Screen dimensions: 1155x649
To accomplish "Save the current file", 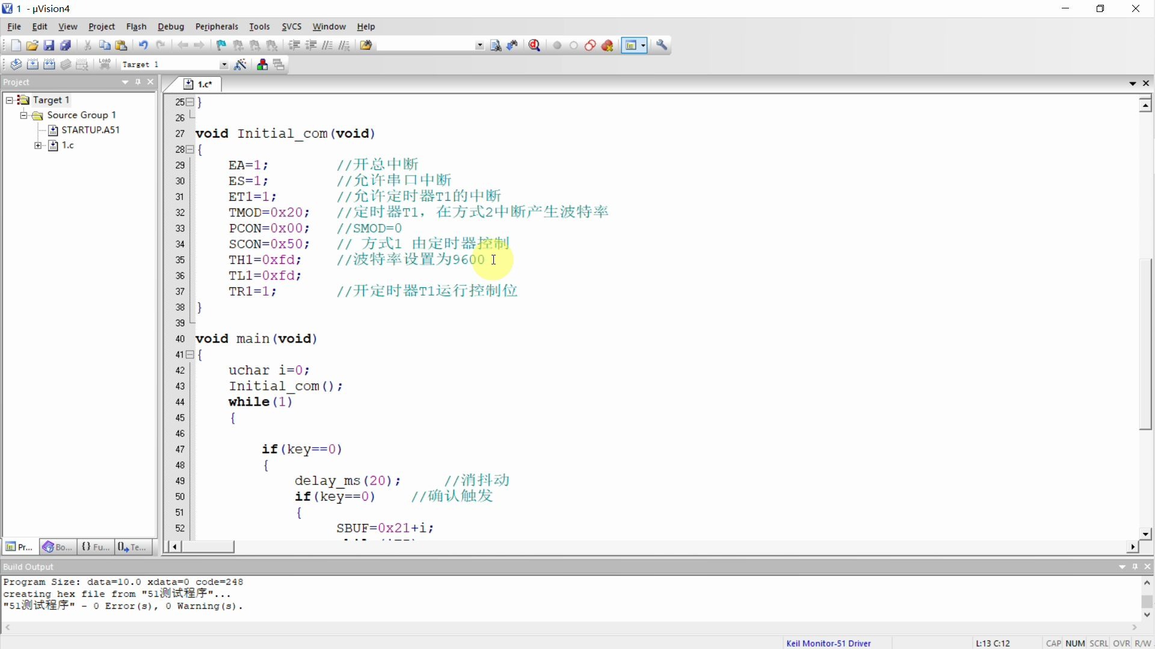I will 49,45.
